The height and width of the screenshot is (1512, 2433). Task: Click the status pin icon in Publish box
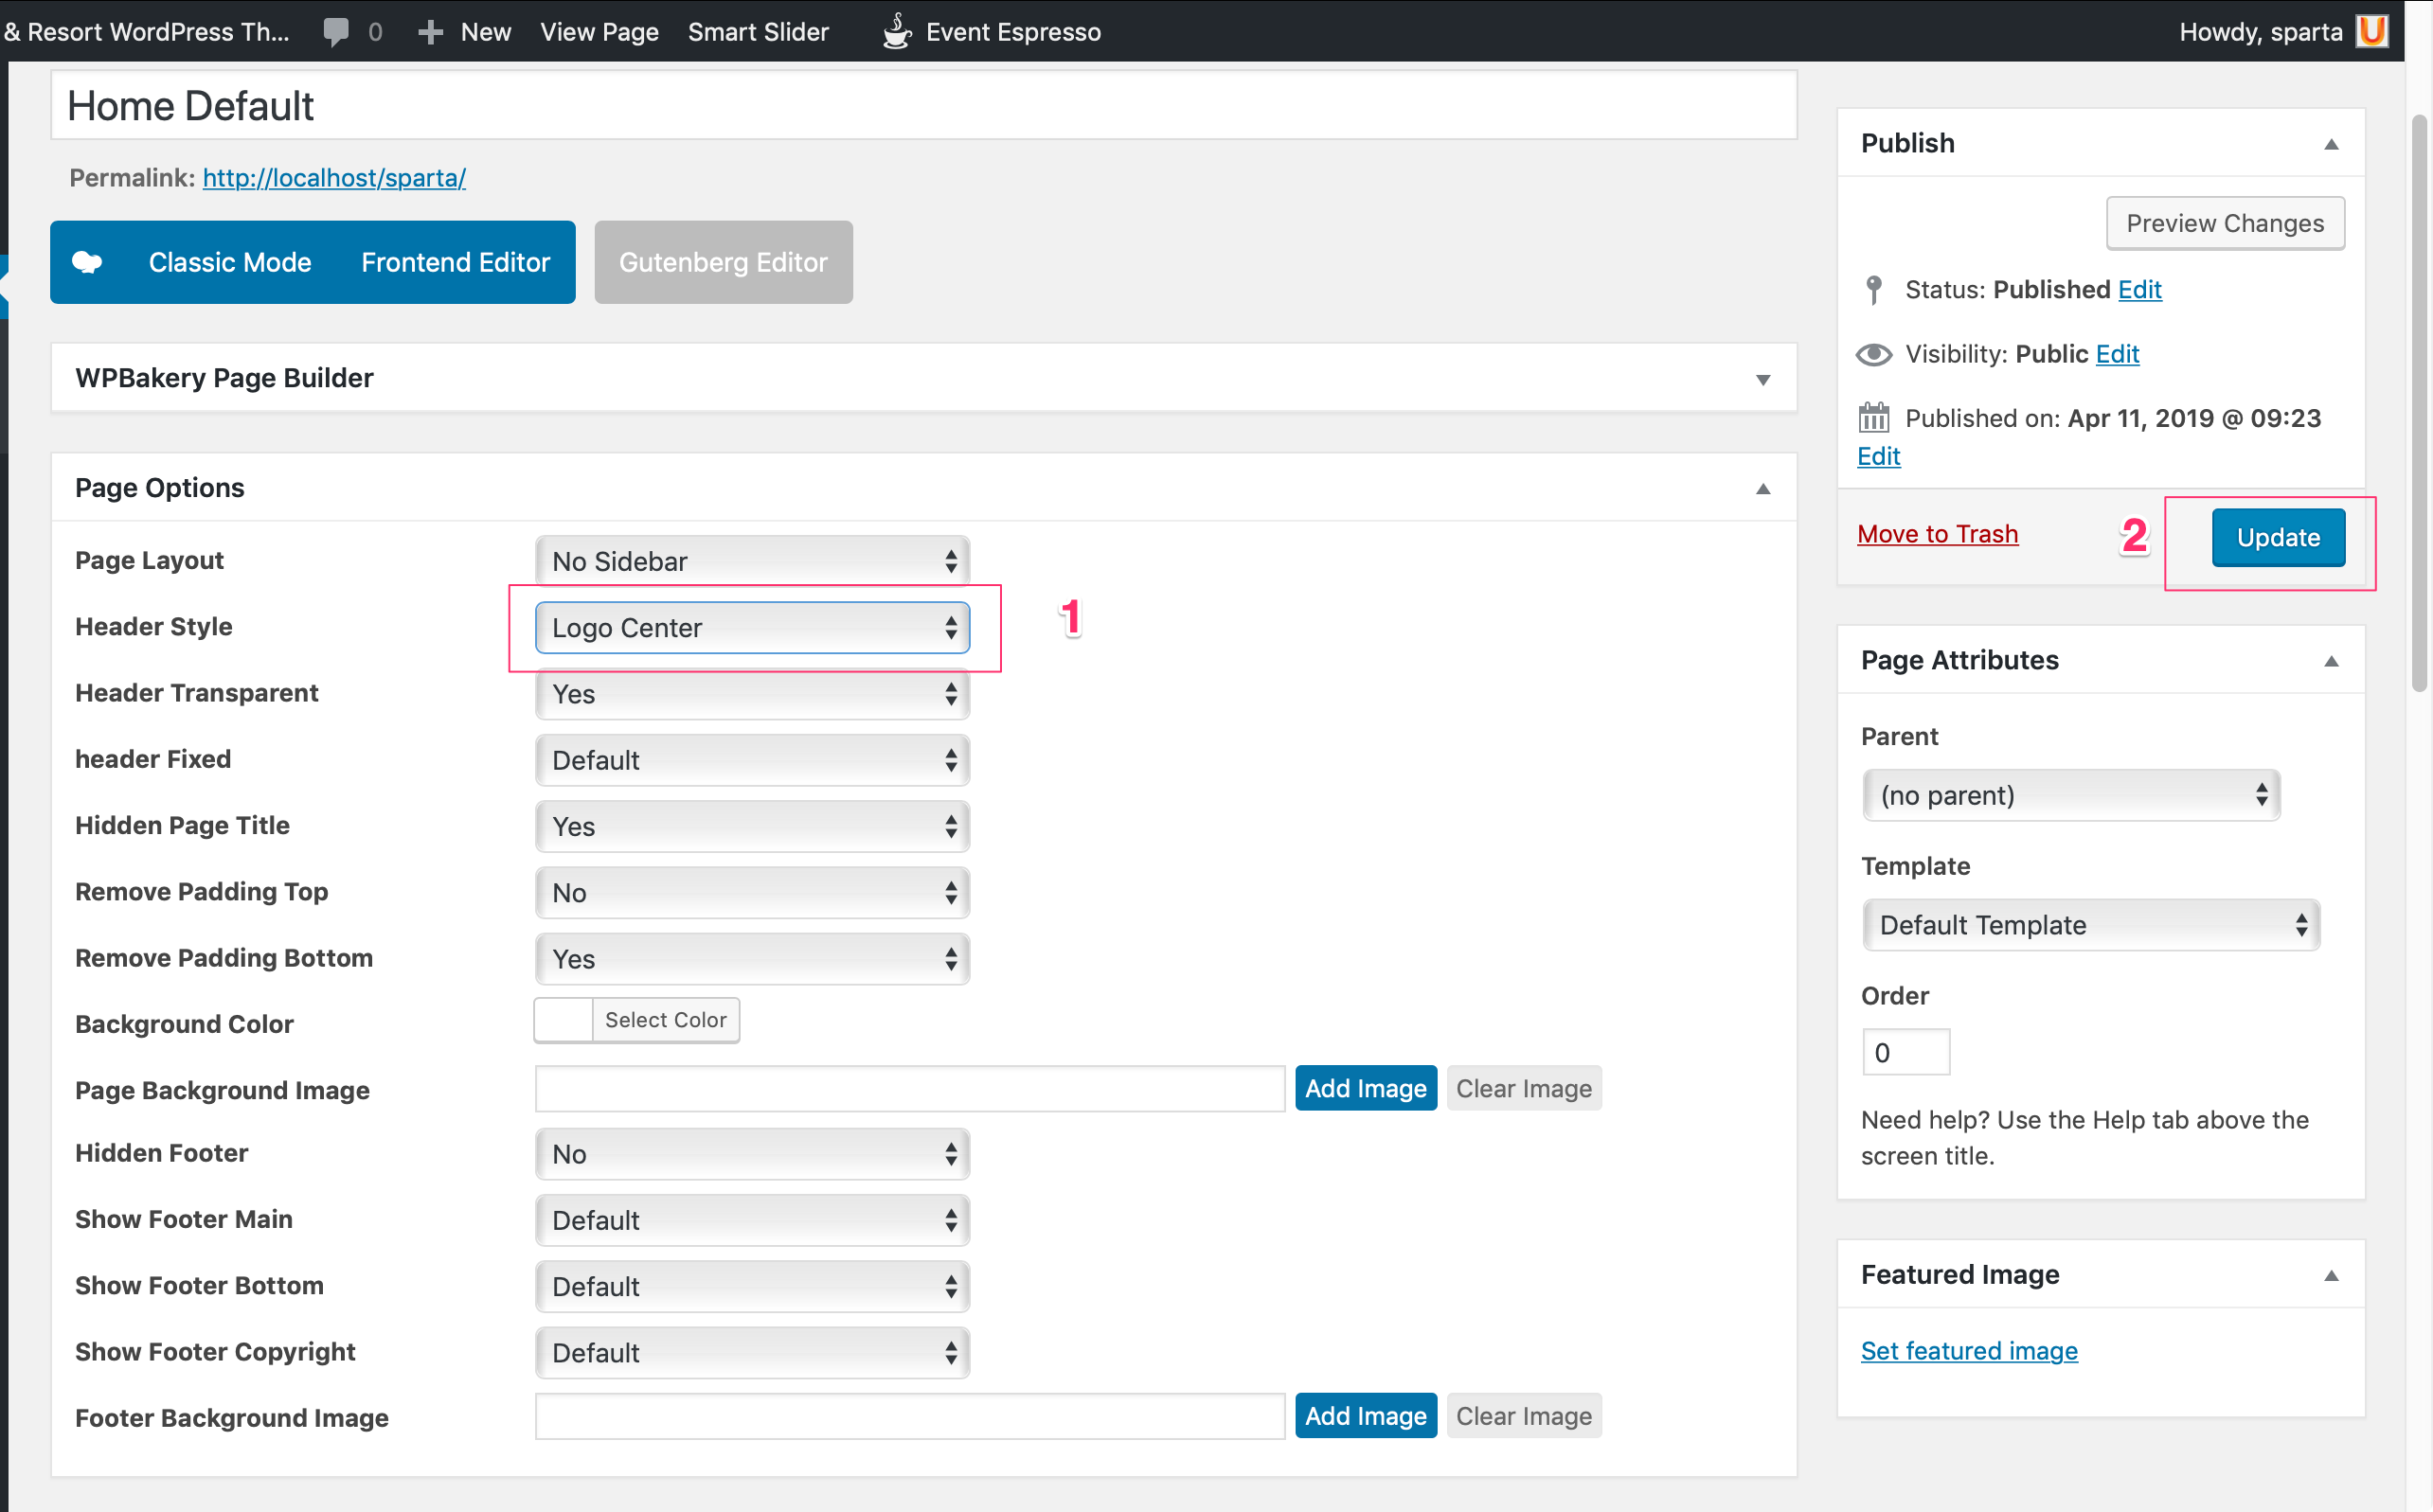pyautogui.click(x=1874, y=290)
